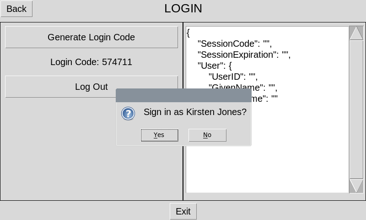Click the "UserID" line in the JSON
The width and height of the screenshot is (366, 220).
233,77
